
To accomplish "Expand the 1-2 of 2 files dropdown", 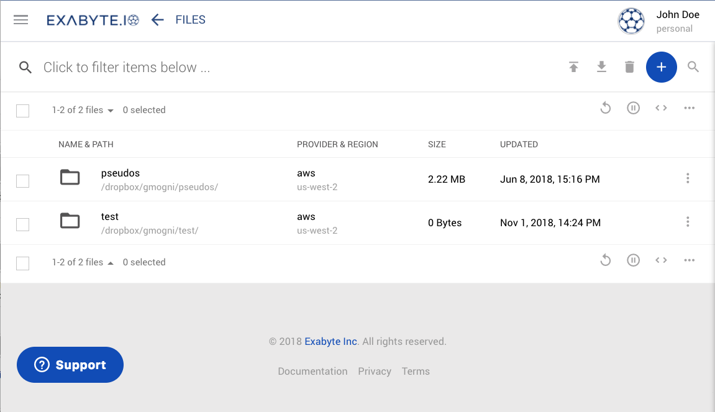I will [111, 110].
